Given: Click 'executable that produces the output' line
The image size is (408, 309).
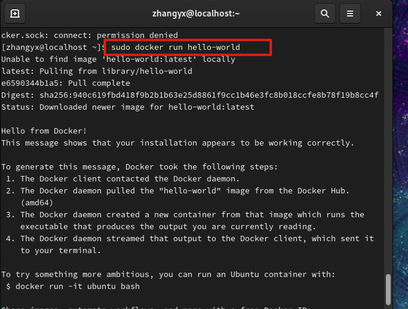Looking at the screenshot, I should [168, 227].
